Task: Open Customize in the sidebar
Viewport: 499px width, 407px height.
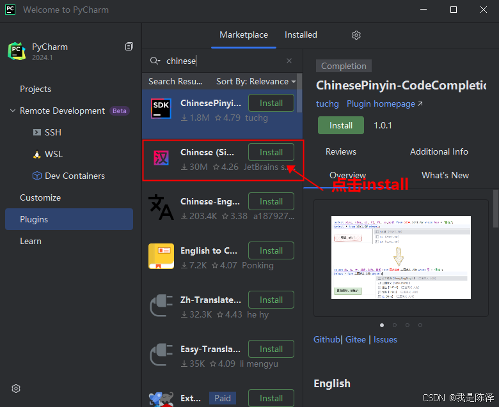Action: [40, 197]
